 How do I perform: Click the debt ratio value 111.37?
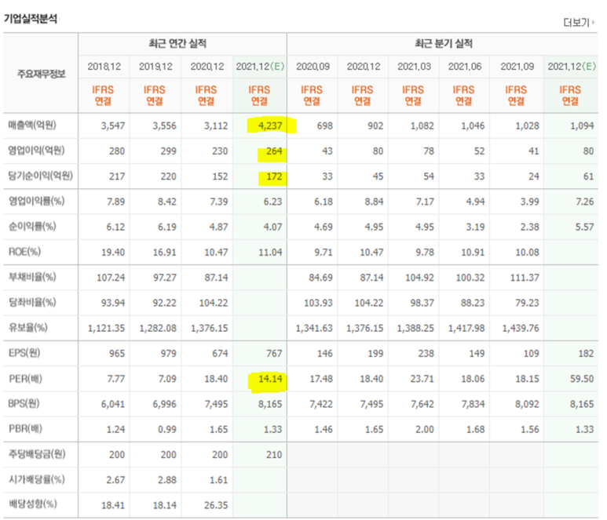(x=525, y=278)
